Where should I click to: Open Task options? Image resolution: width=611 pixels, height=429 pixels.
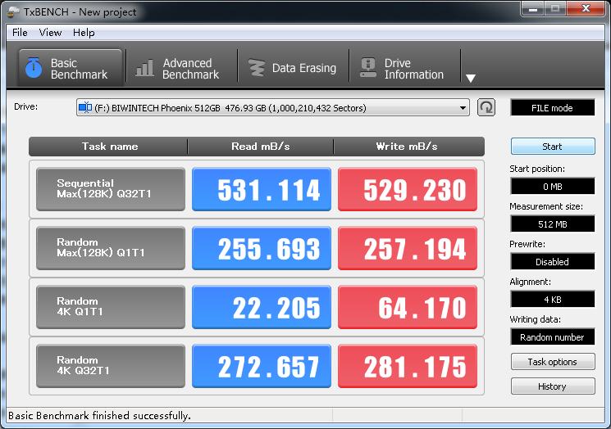pyautogui.click(x=552, y=362)
